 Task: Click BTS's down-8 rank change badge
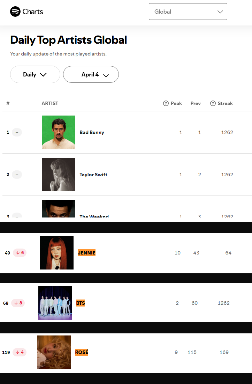click(x=18, y=303)
